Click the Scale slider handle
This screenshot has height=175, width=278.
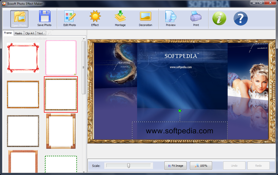pos(129,166)
